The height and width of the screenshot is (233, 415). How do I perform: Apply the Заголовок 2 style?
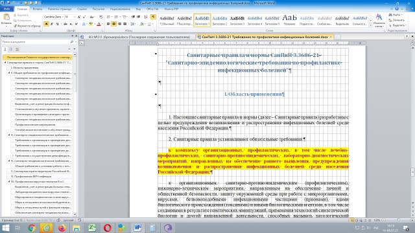coord(219,21)
